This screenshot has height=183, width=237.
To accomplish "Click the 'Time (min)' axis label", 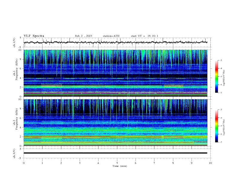I will coord(120,166).
